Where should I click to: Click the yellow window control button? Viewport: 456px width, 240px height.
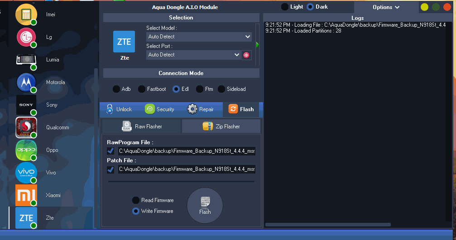(x=424, y=7)
